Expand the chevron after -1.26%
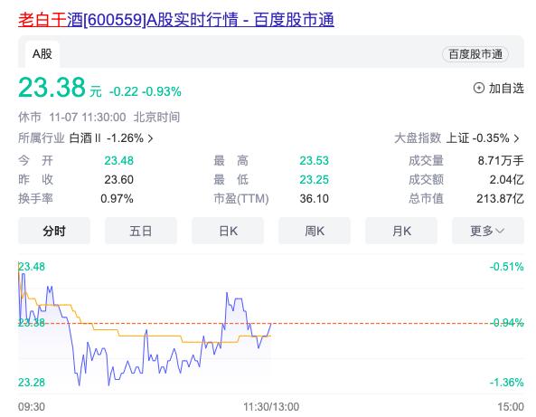This screenshot has height=417, width=536. pos(150,138)
